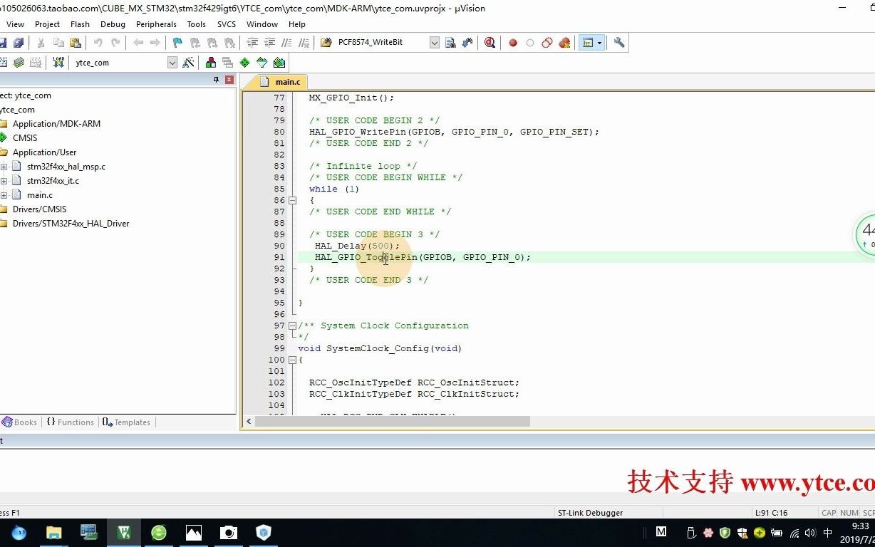Screen dimensions: 875x547
Task: Select main.c in the project tree
Action: (x=40, y=194)
